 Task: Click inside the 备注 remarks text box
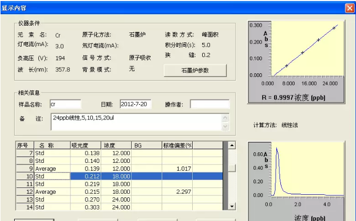coord(137,122)
